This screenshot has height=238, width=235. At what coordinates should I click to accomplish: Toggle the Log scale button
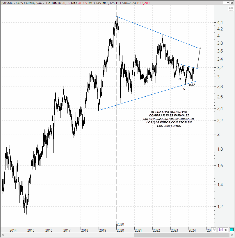click(231, 9)
